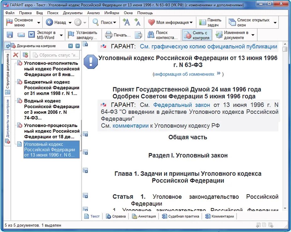Expand Моя информация dropdown arrow
This screenshot has height=232, width=291.
pos(191,22)
